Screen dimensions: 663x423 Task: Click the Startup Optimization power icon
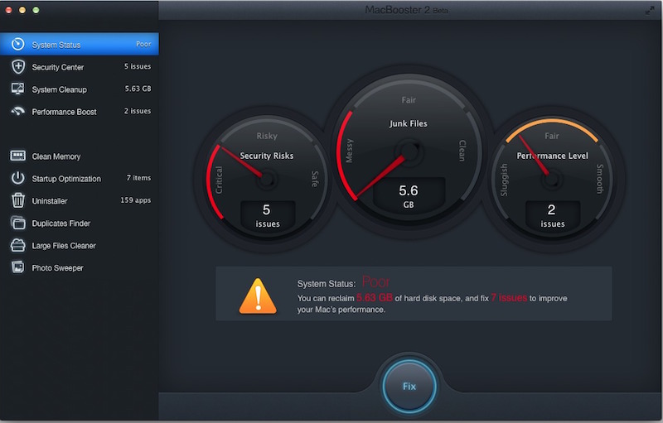tap(17, 178)
